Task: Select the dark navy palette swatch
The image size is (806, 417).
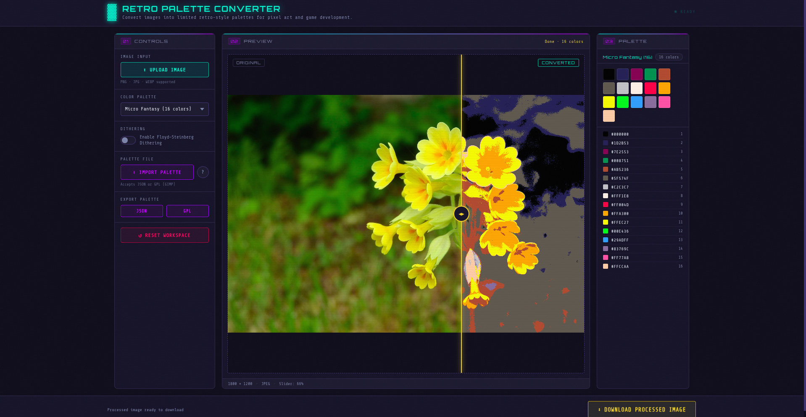Action: click(623, 74)
